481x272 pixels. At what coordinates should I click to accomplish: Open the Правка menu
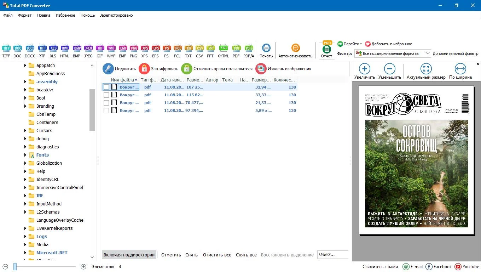pos(44,15)
